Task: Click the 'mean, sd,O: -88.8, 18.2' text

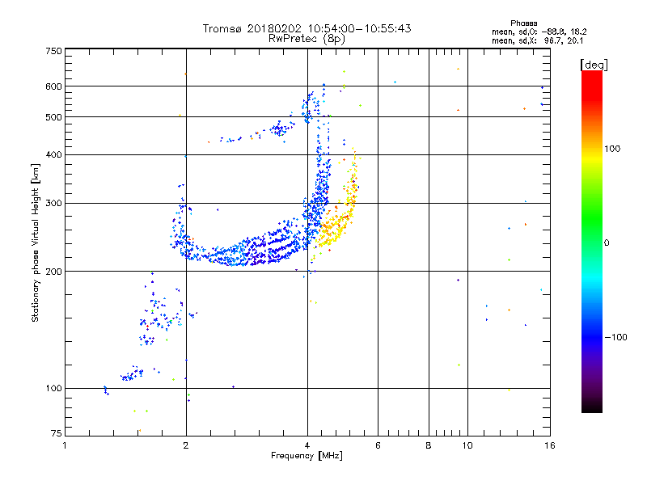Action: click(x=539, y=32)
